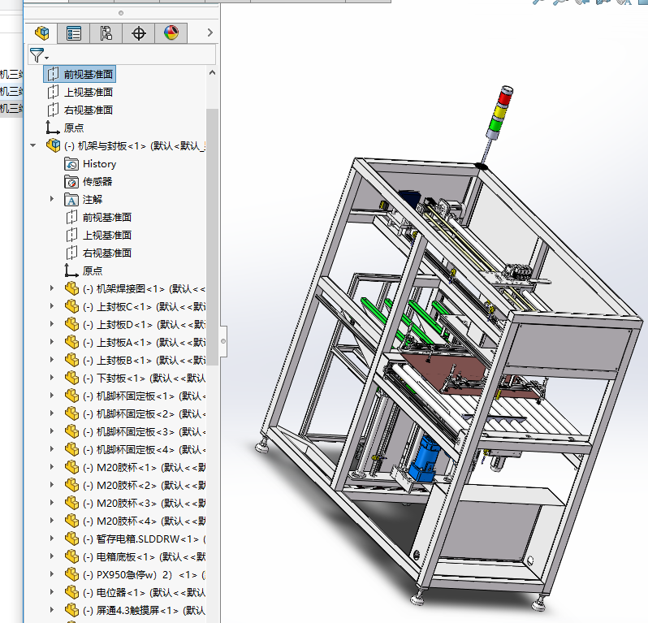This screenshot has width=648, height=623.
Task: Click the feature tree vertical scrollbar thumb
Action: pos(212,237)
